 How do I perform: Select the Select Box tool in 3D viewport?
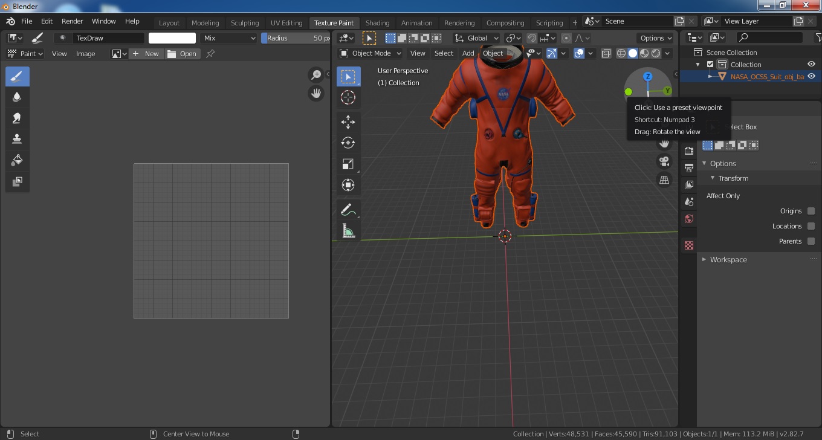pyautogui.click(x=348, y=77)
